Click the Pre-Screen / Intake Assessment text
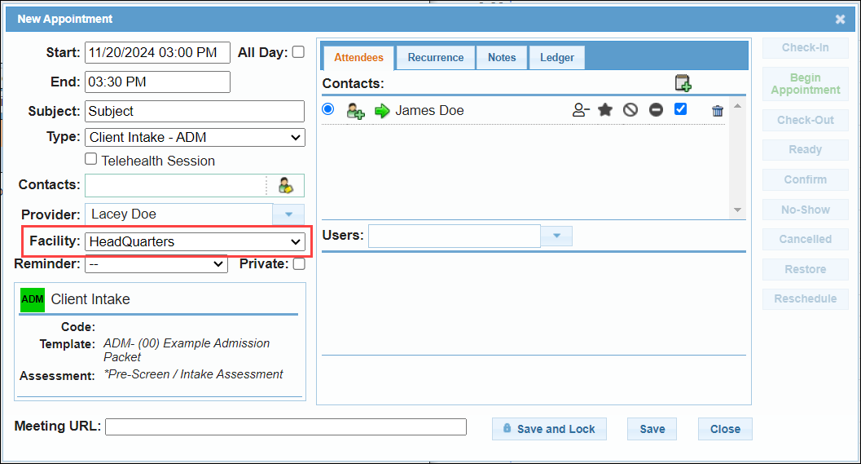The height and width of the screenshot is (464, 861). (193, 374)
